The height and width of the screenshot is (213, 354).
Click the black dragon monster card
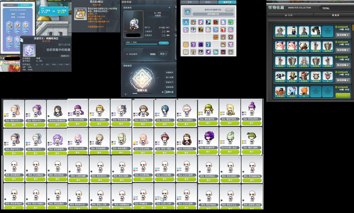point(279,76)
